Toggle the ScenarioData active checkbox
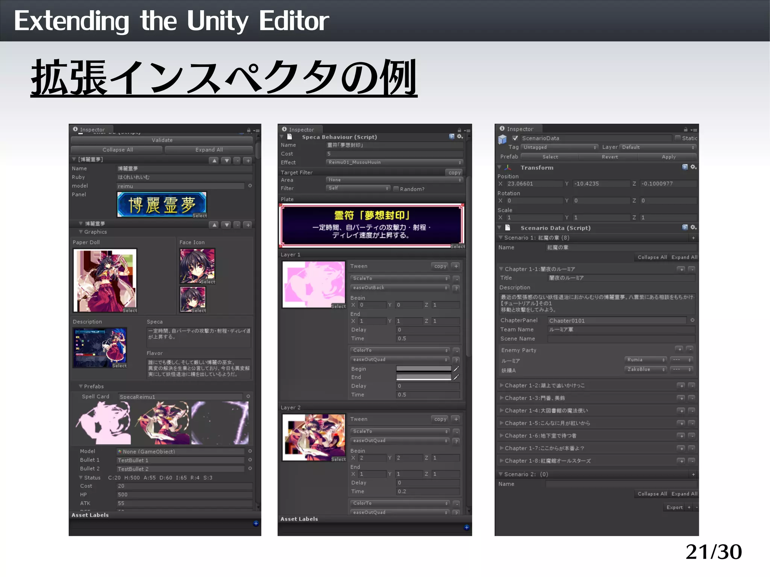This screenshot has height=577, width=770. click(515, 138)
